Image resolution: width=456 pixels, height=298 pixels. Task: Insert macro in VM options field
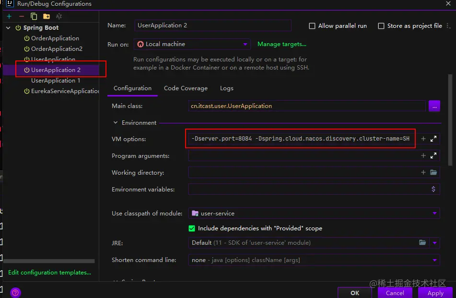click(423, 139)
